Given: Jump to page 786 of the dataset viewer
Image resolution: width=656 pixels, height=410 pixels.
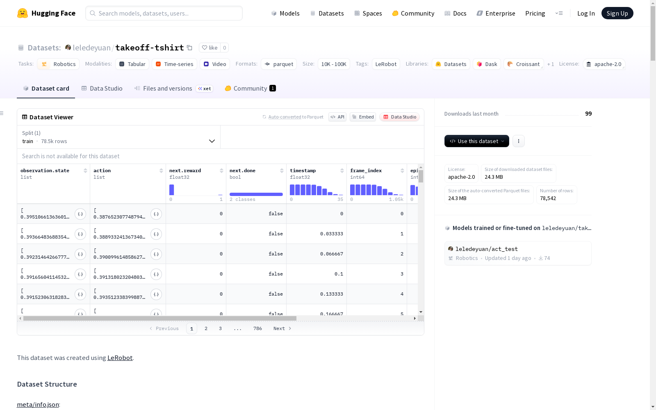Looking at the screenshot, I should (x=257, y=328).
